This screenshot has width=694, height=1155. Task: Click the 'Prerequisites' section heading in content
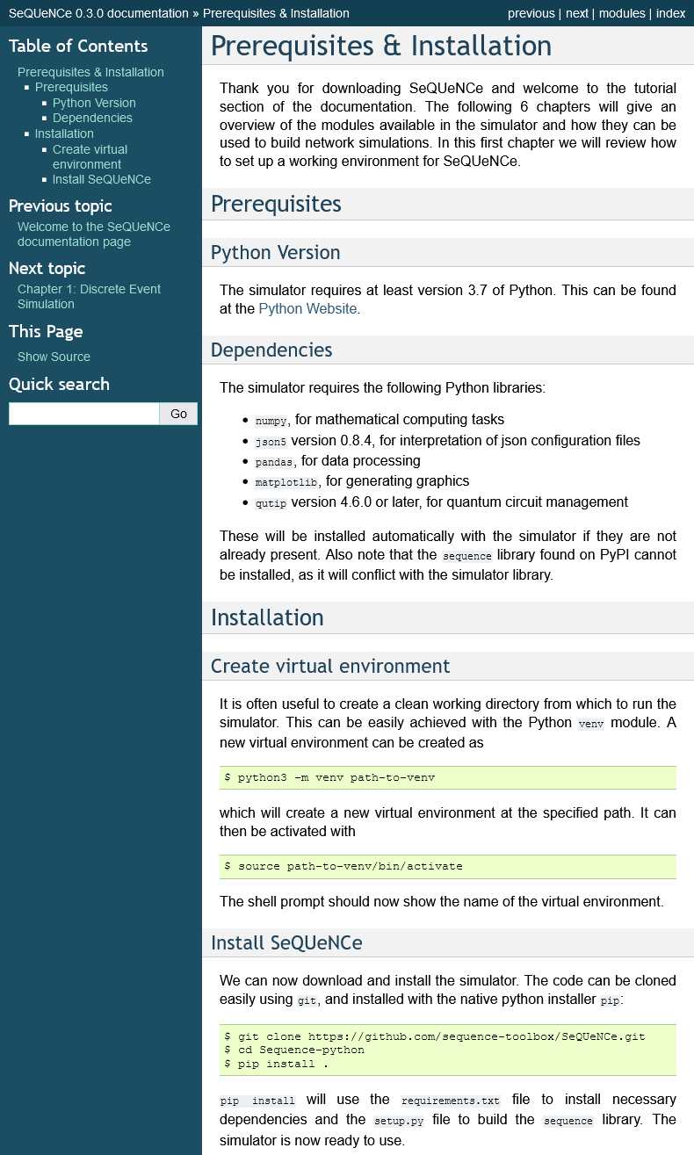tap(276, 204)
